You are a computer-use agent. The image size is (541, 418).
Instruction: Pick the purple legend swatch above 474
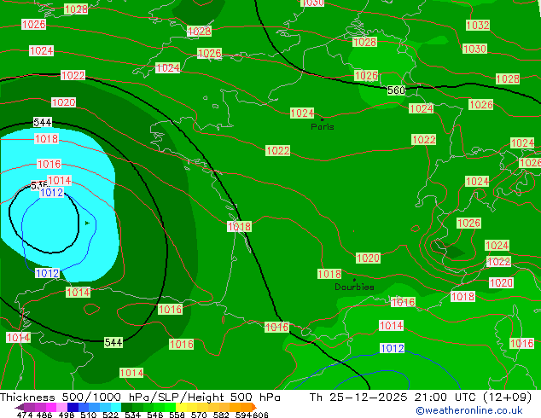click(29, 407)
